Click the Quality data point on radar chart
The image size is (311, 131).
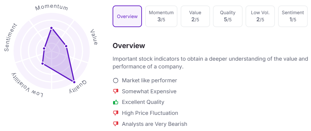(x=74, y=82)
